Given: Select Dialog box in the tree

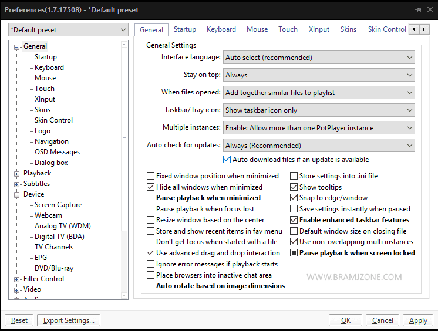Looking at the screenshot, I should point(51,163).
